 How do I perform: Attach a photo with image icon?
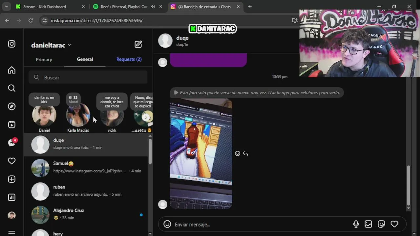click(x=368, y=224)
